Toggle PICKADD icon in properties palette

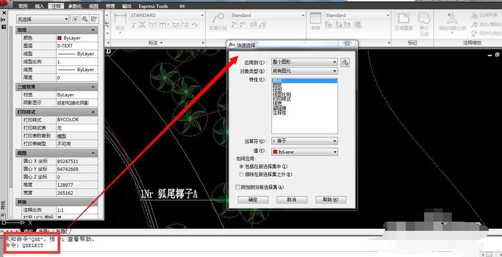pyautogui.click(x=75, y=19)
